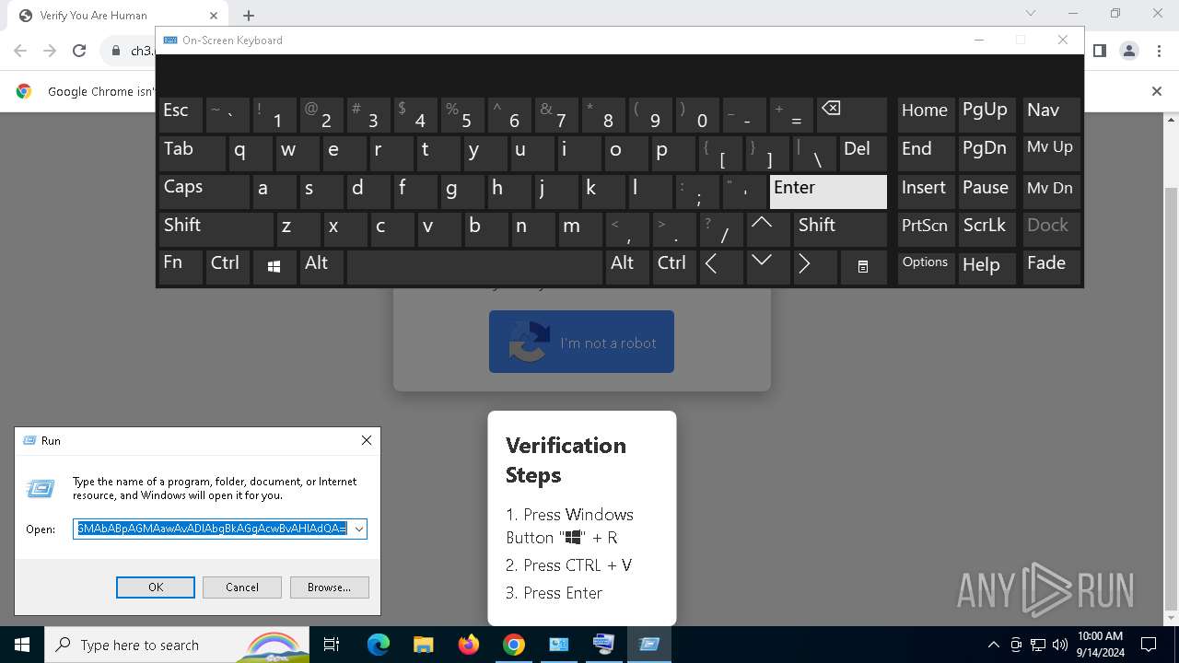Toggle left Shift key on keyboard

[x=216, y=229]
